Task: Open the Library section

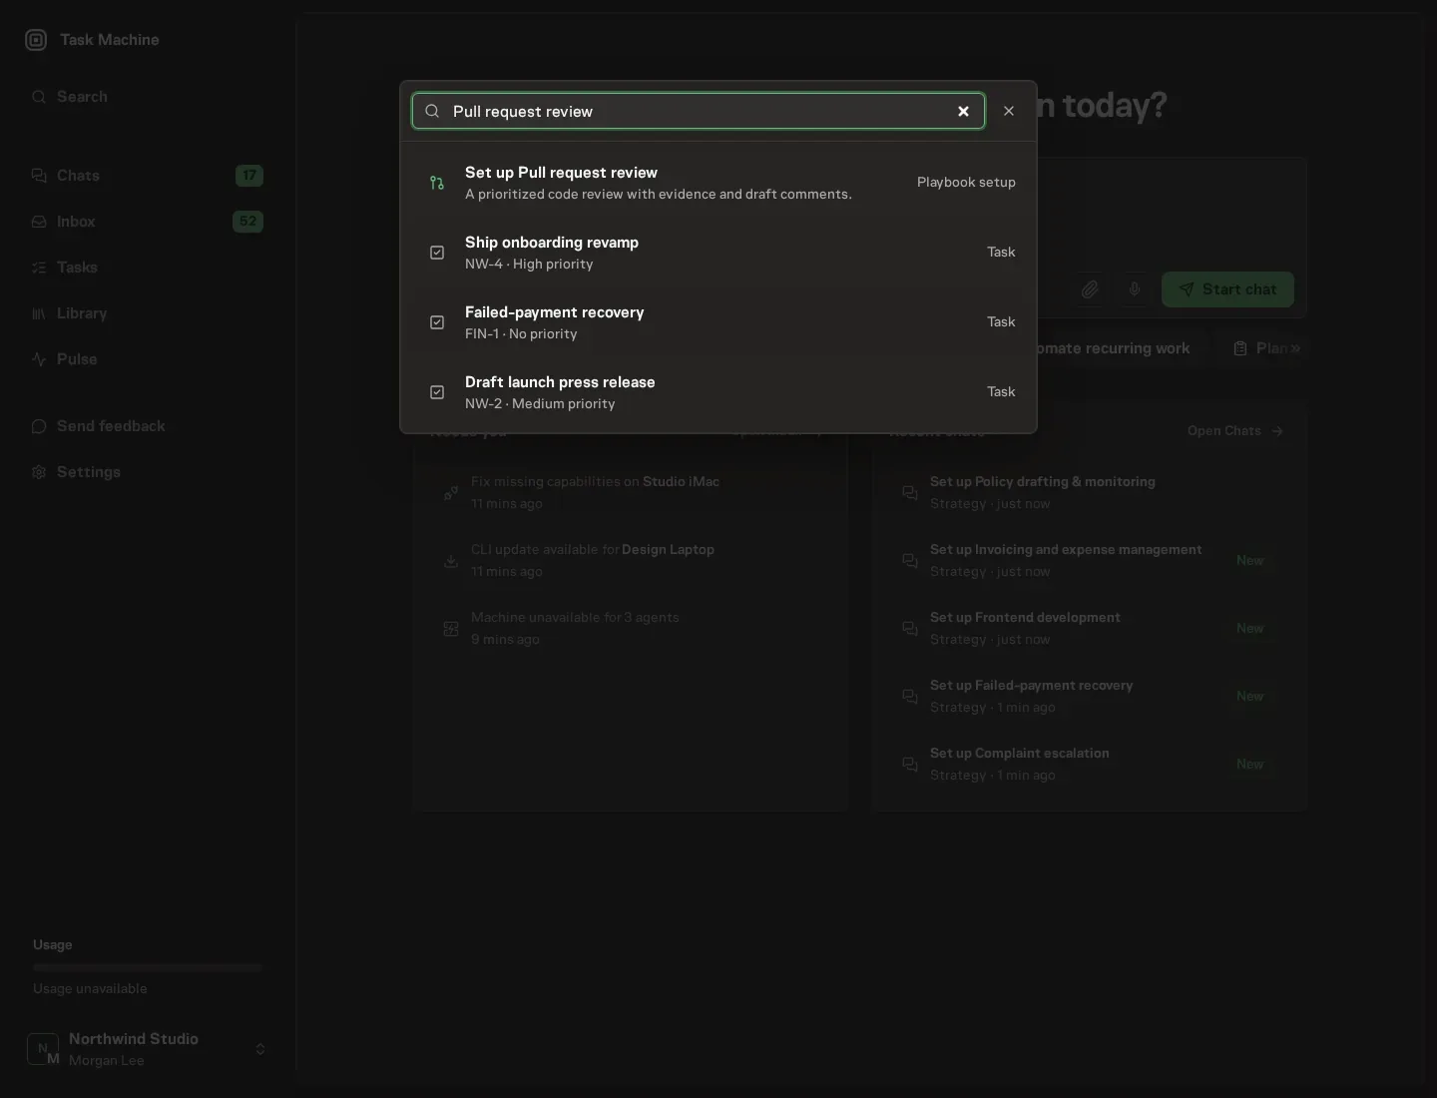Action: tap(147, 313)
